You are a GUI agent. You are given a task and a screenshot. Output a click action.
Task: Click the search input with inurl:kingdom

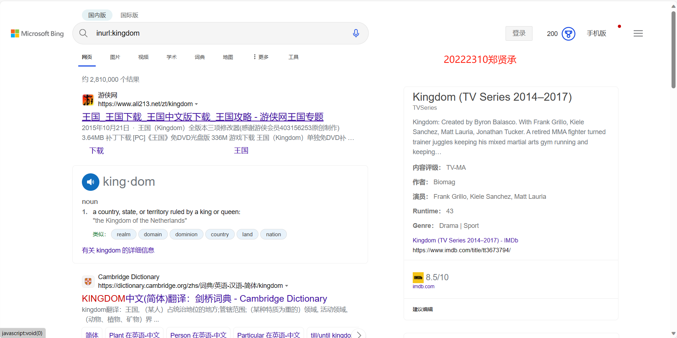220,33
